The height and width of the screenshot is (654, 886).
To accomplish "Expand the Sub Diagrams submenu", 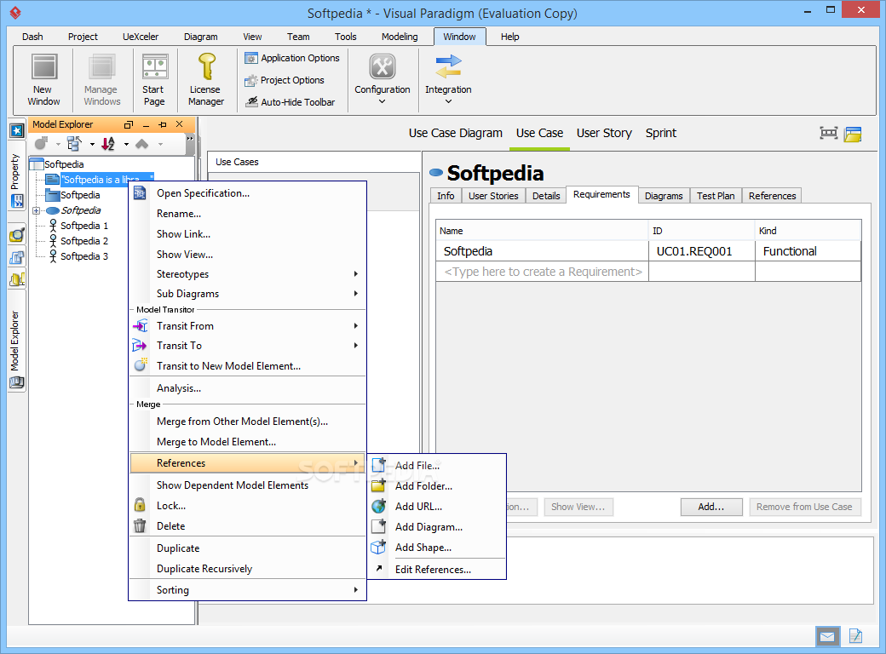I will (248, 294).
